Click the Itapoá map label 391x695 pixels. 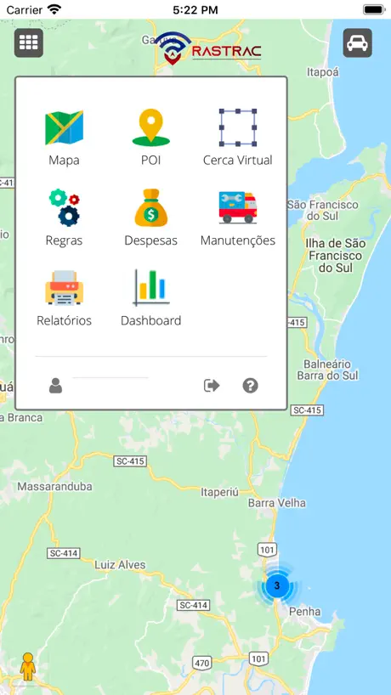[323, 72]
